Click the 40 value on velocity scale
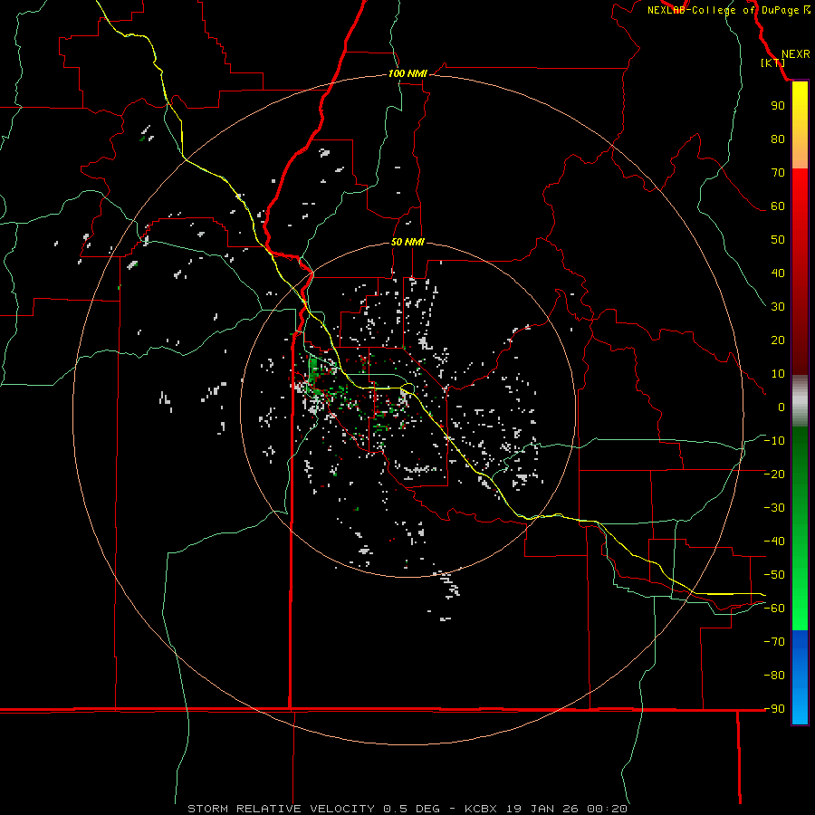The height and width of the screenshot is (815, 815). tap(778, 273)
